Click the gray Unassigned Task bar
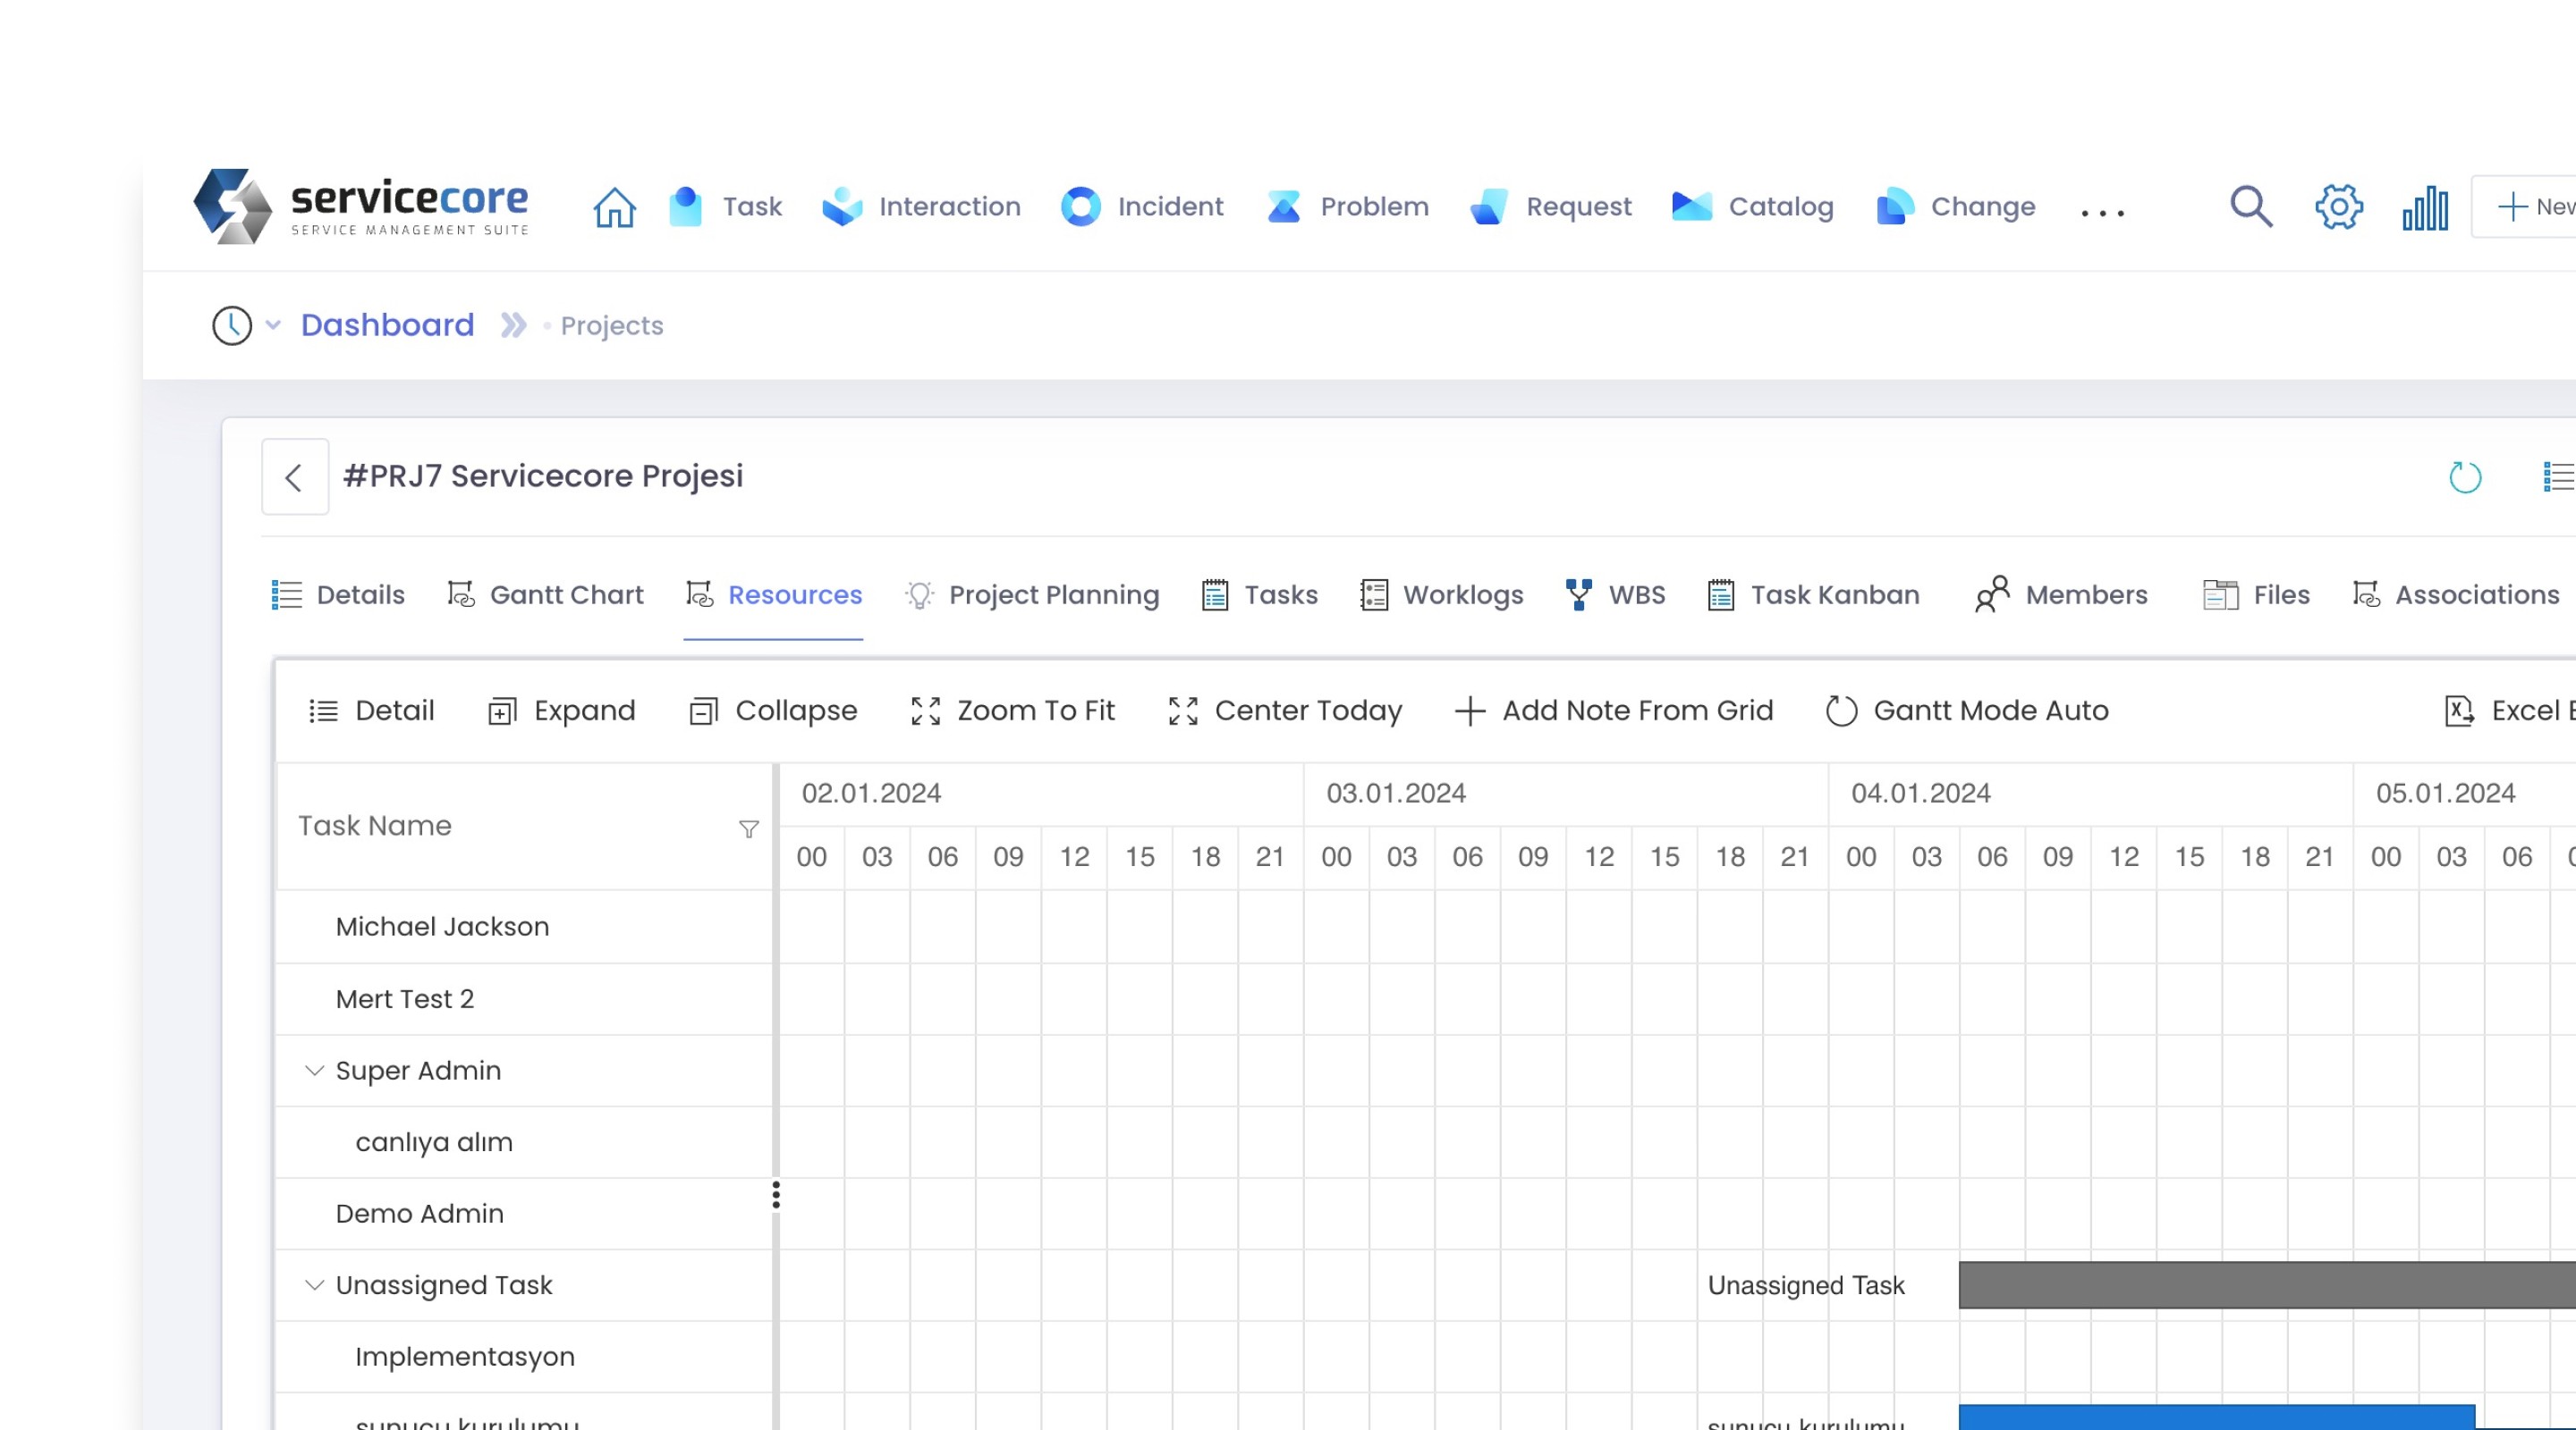Image resolution: width=2576 pixels, height=1430 pixels. (2260, 1285)
